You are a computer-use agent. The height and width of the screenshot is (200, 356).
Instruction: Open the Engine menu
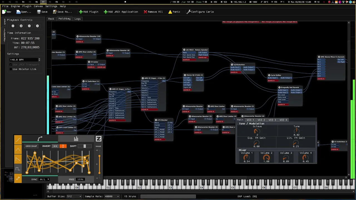coord(15,6)
